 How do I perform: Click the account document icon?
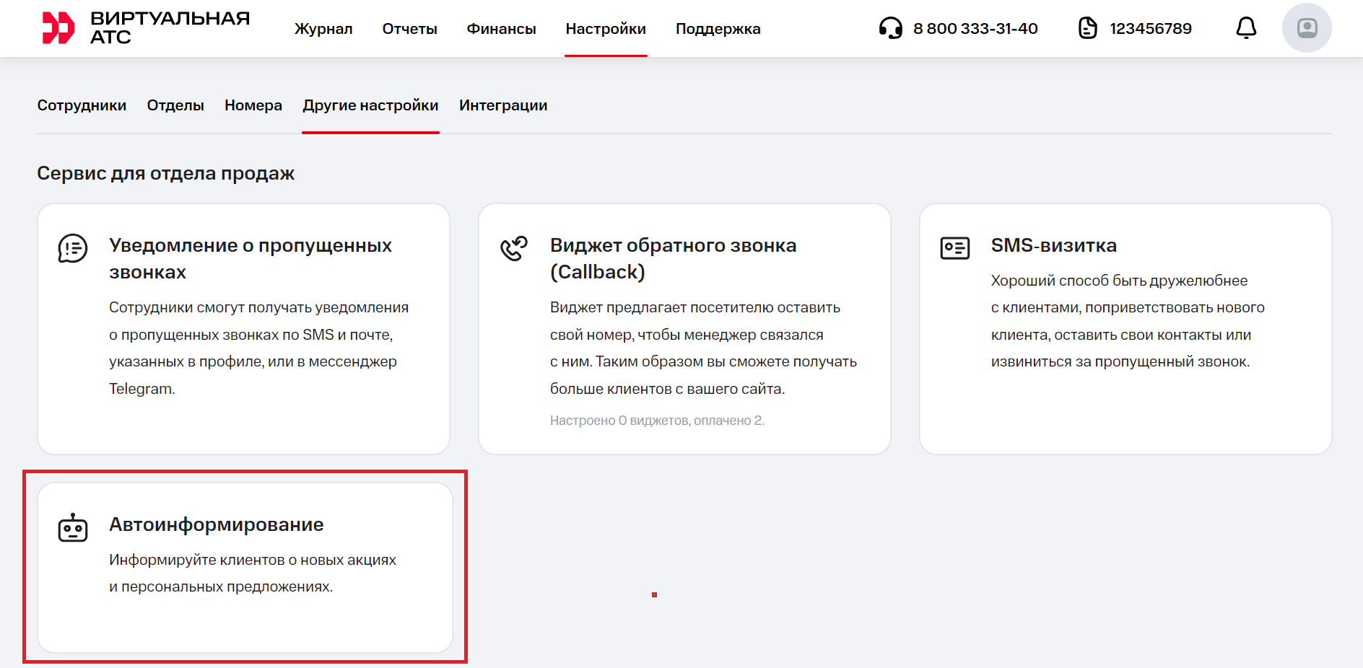tap(1087, 28)
